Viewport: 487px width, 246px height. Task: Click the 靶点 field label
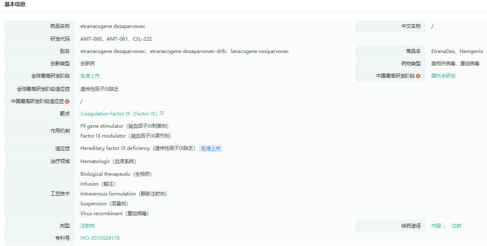[65, 114]
